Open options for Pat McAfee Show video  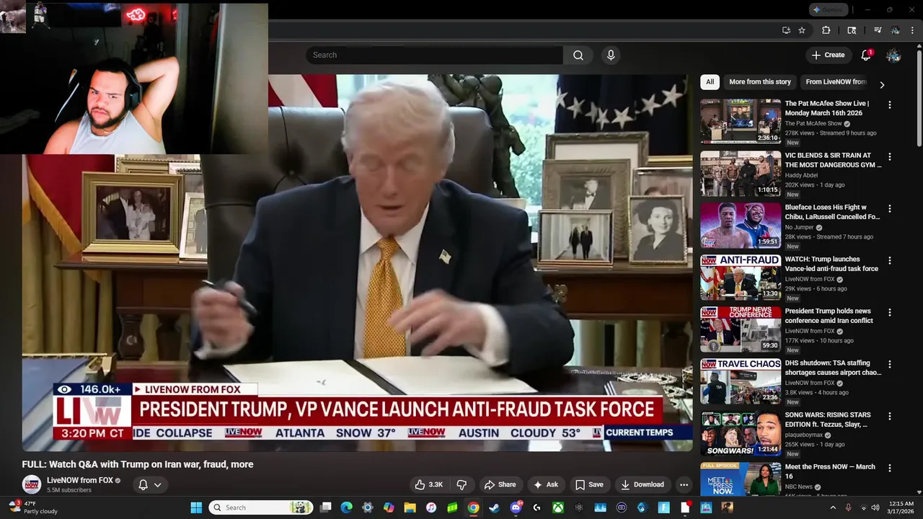[x=889, y=105]
